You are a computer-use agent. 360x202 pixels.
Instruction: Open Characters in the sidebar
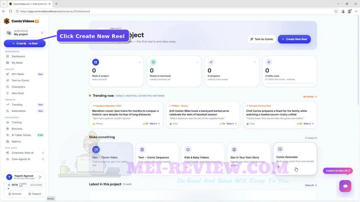pyautogui.click(x=18, y=87)
